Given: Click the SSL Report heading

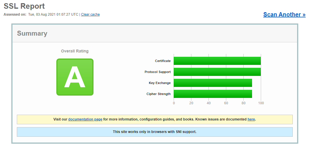Looking at the screenshot, I should (x=24, y=6).
